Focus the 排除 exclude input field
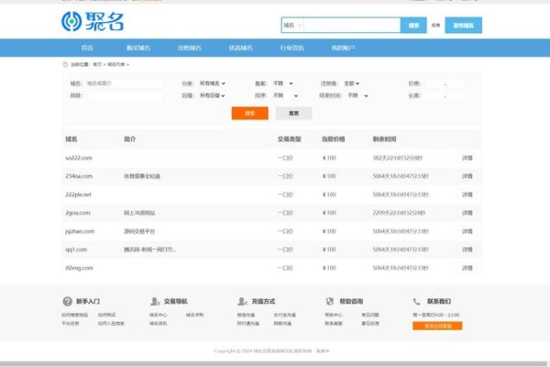The height and width of the screenshot is (367, 550). (125, 95)
